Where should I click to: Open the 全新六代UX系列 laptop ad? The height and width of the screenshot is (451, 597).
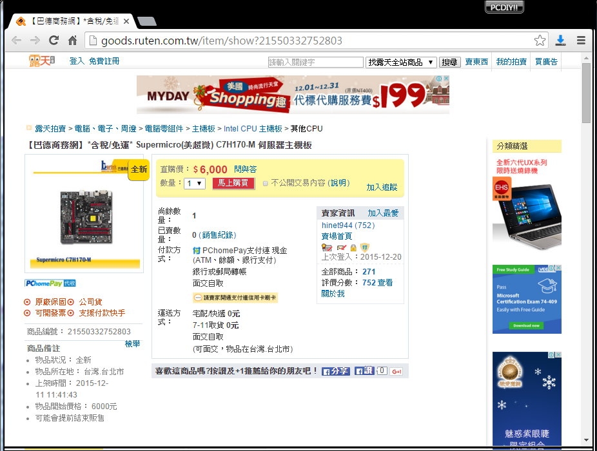click(527, 206)
